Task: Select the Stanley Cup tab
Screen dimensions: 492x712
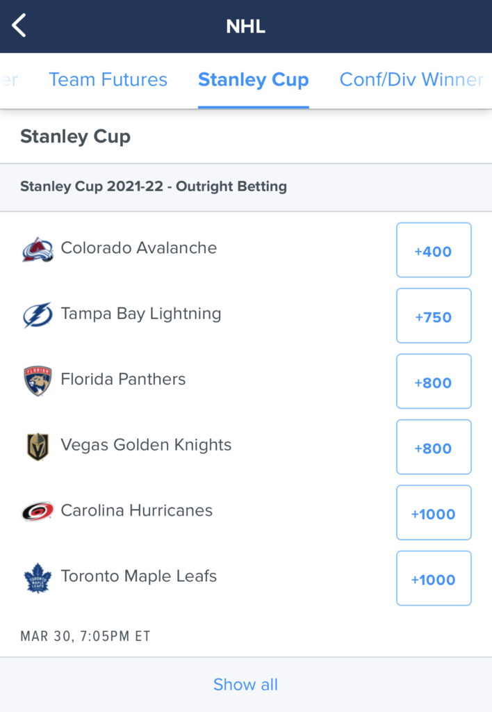Action: (x=253, y=79)
